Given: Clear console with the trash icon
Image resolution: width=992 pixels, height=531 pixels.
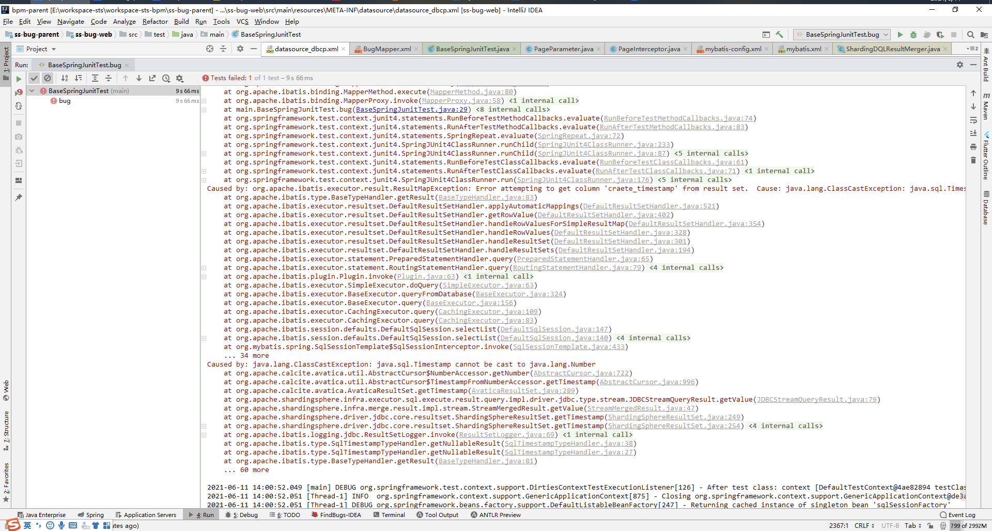Looking at the screenshot, I should coord(973,160).
